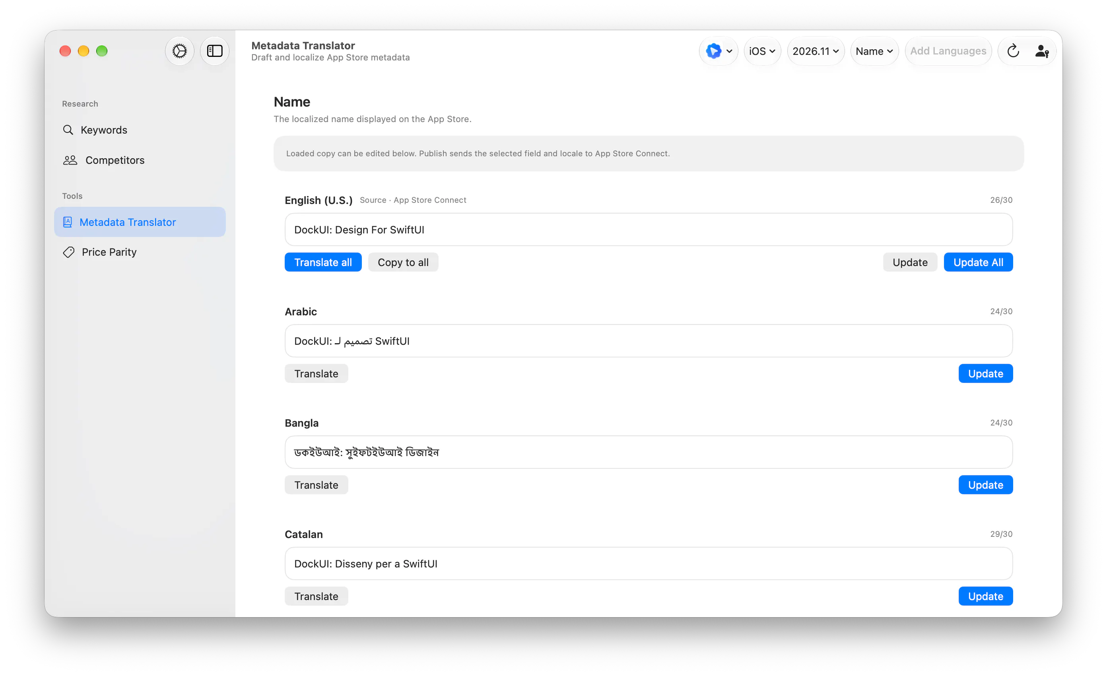Screen dimensions: 1107x676
Task: Focus the Catalan name field
Action: tap(649, 564)
